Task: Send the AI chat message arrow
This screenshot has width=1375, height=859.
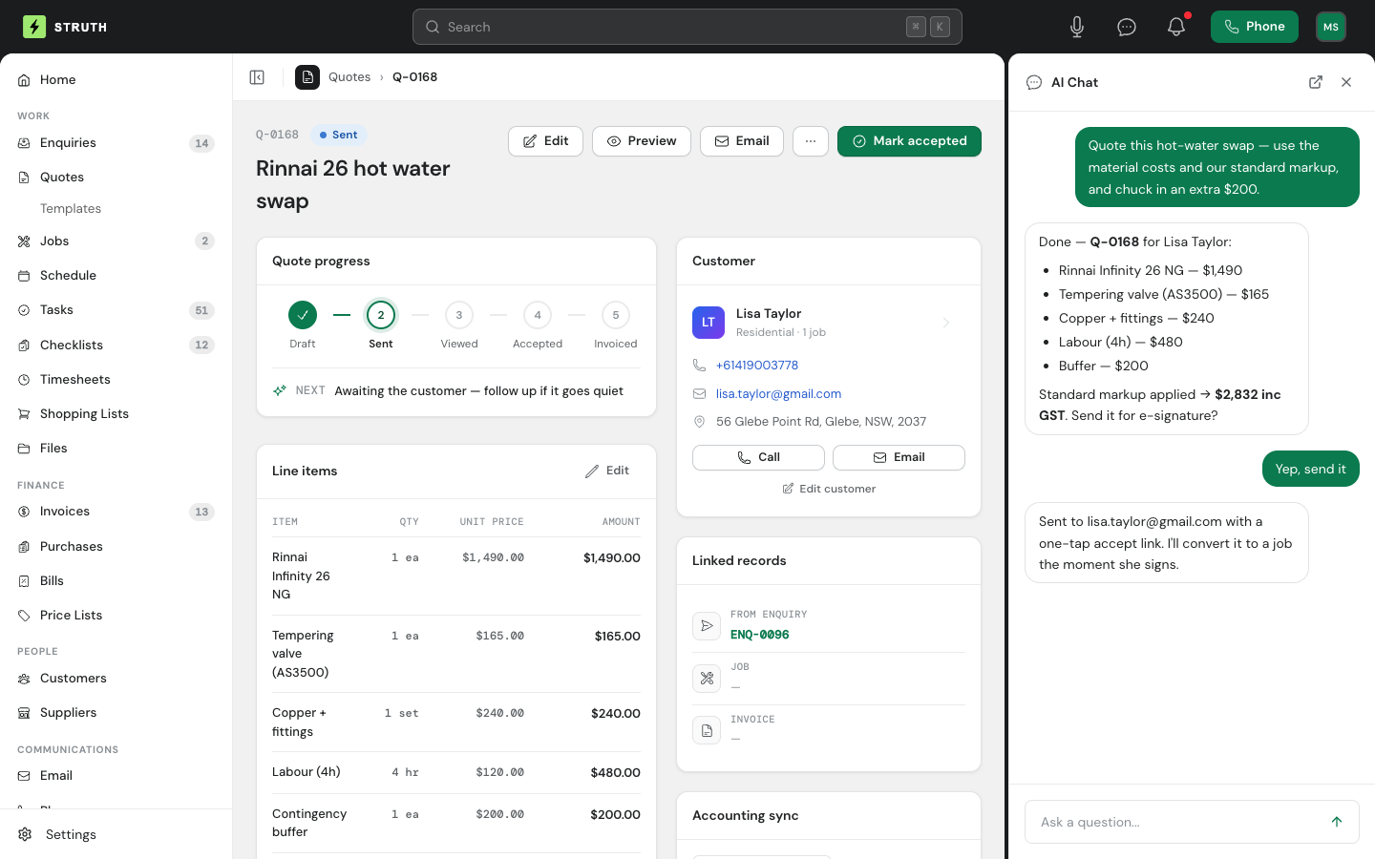Action: point(1337,822)
